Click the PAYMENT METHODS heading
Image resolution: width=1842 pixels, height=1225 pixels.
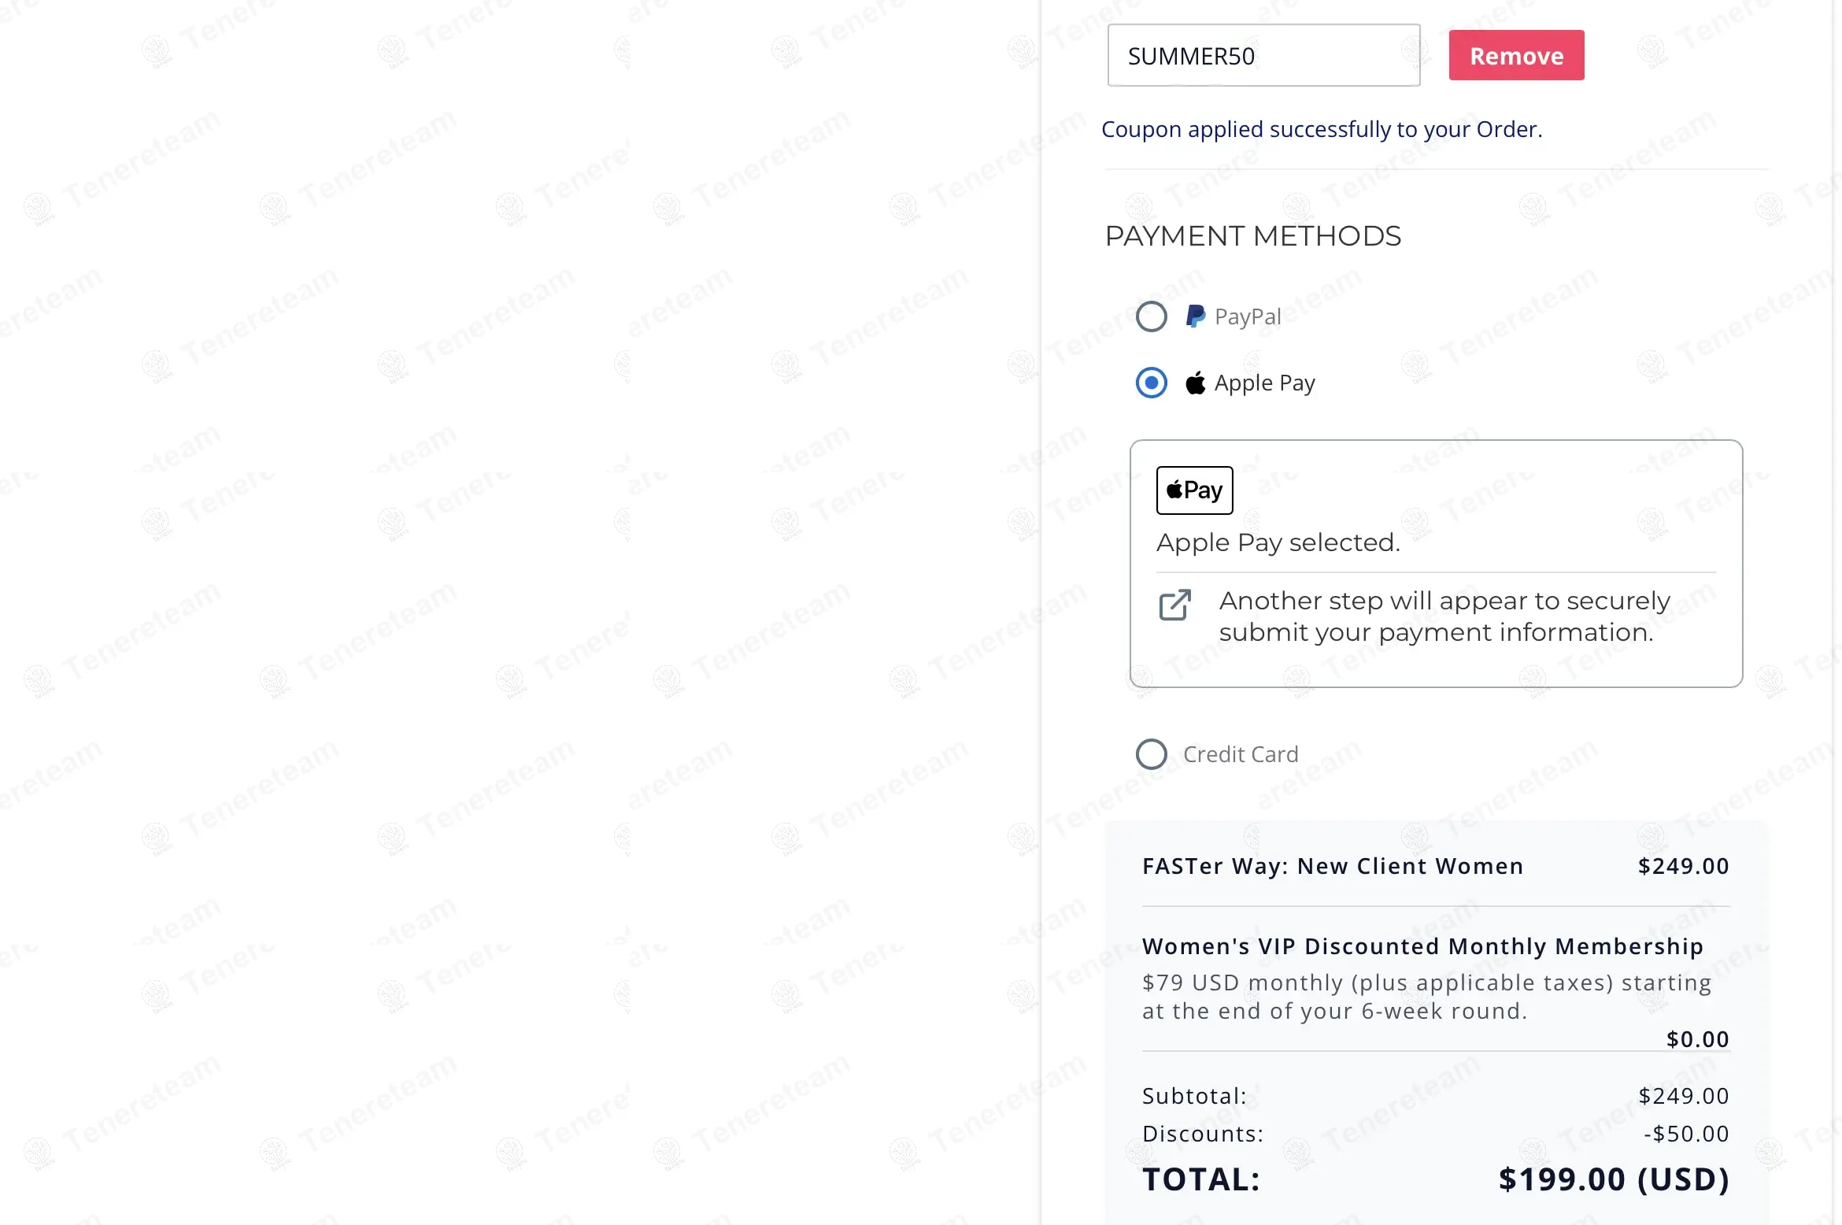click(1252, 236)
